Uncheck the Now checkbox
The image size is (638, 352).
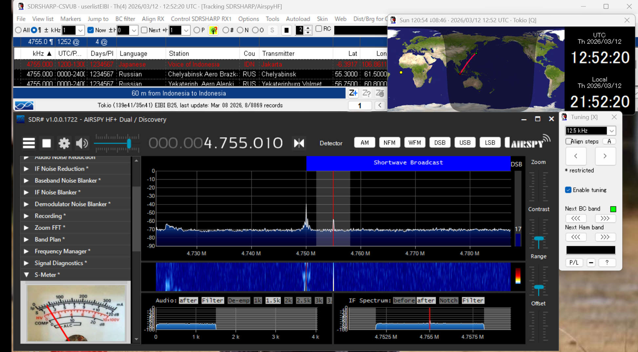click(x=91, y=30)
